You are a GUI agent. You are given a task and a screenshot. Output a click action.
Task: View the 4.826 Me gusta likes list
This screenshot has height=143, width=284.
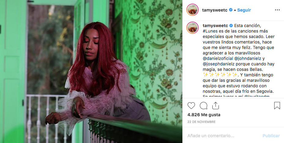click(x=204, y=115)
